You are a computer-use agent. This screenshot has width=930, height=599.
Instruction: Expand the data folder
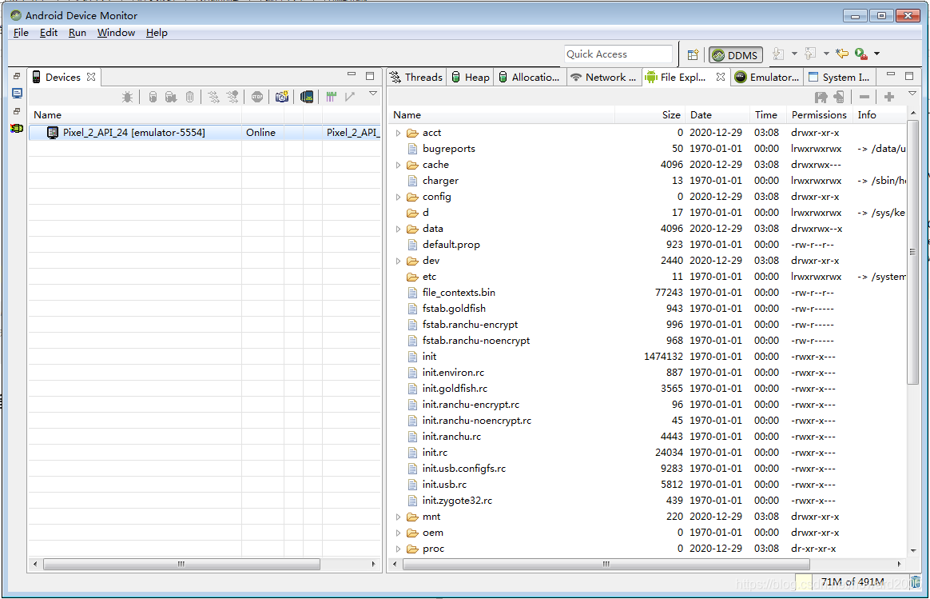[x=398, y=230]
